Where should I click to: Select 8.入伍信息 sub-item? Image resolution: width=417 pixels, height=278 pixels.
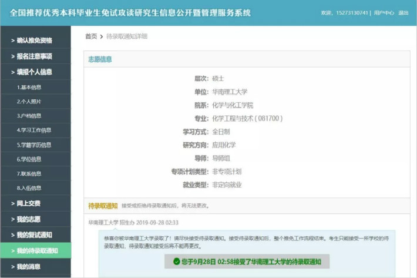click(29, 188)
